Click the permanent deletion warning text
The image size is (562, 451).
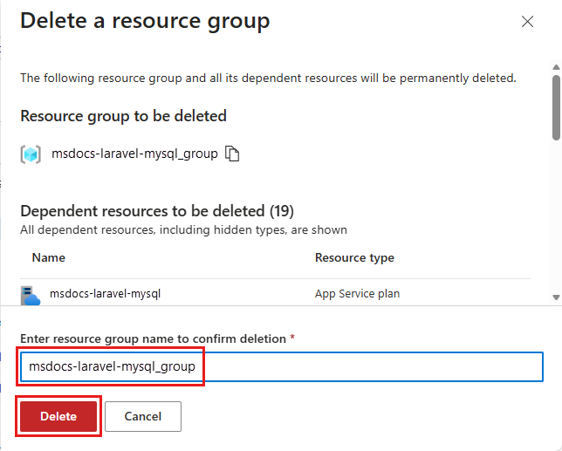coord(268,78)
